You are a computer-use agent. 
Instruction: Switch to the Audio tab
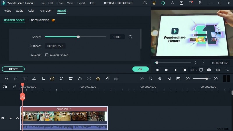click(x=20, y=11)
